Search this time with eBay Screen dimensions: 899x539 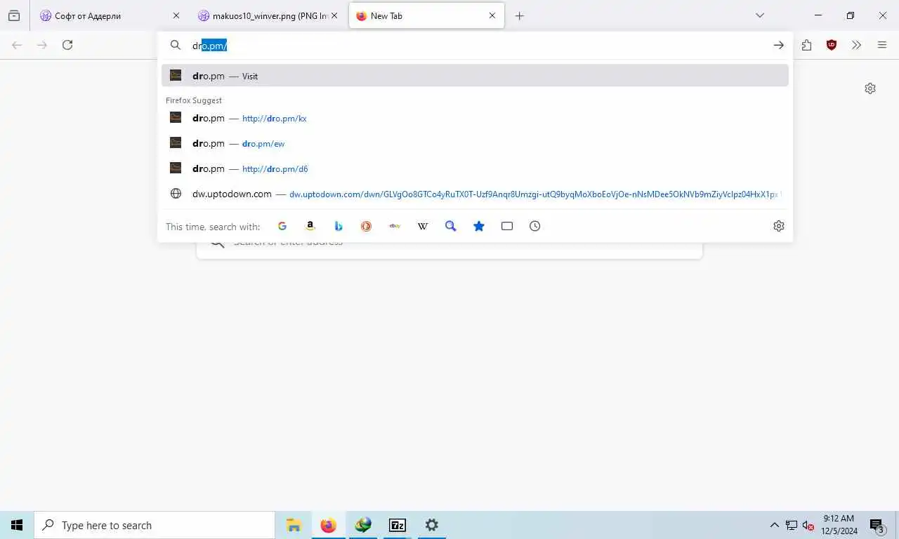coord(395,226)
